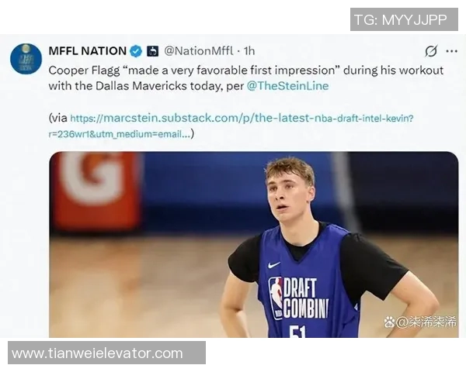Open the @TheSteinLine mention
Screen dimensions: 466x372
[x=287, y=86]
